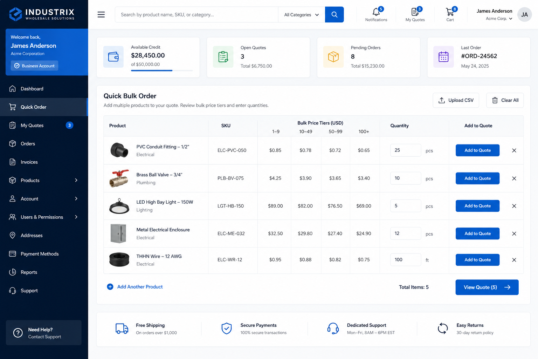Add THHN Wire to quote
The width and height of the screenshot is (538, 359).
(477, 260)
